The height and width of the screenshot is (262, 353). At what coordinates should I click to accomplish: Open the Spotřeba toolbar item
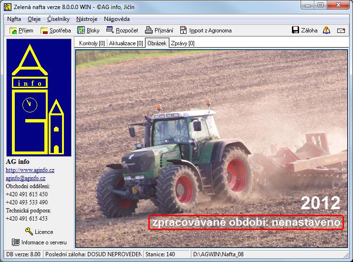click(x=56, y=30)
